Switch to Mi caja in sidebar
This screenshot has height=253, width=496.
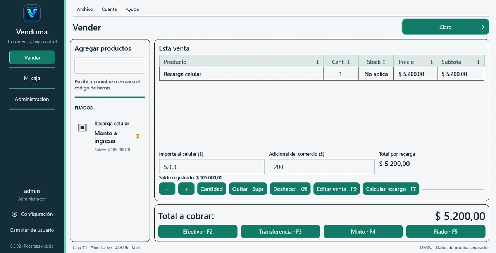coord(32,78)
